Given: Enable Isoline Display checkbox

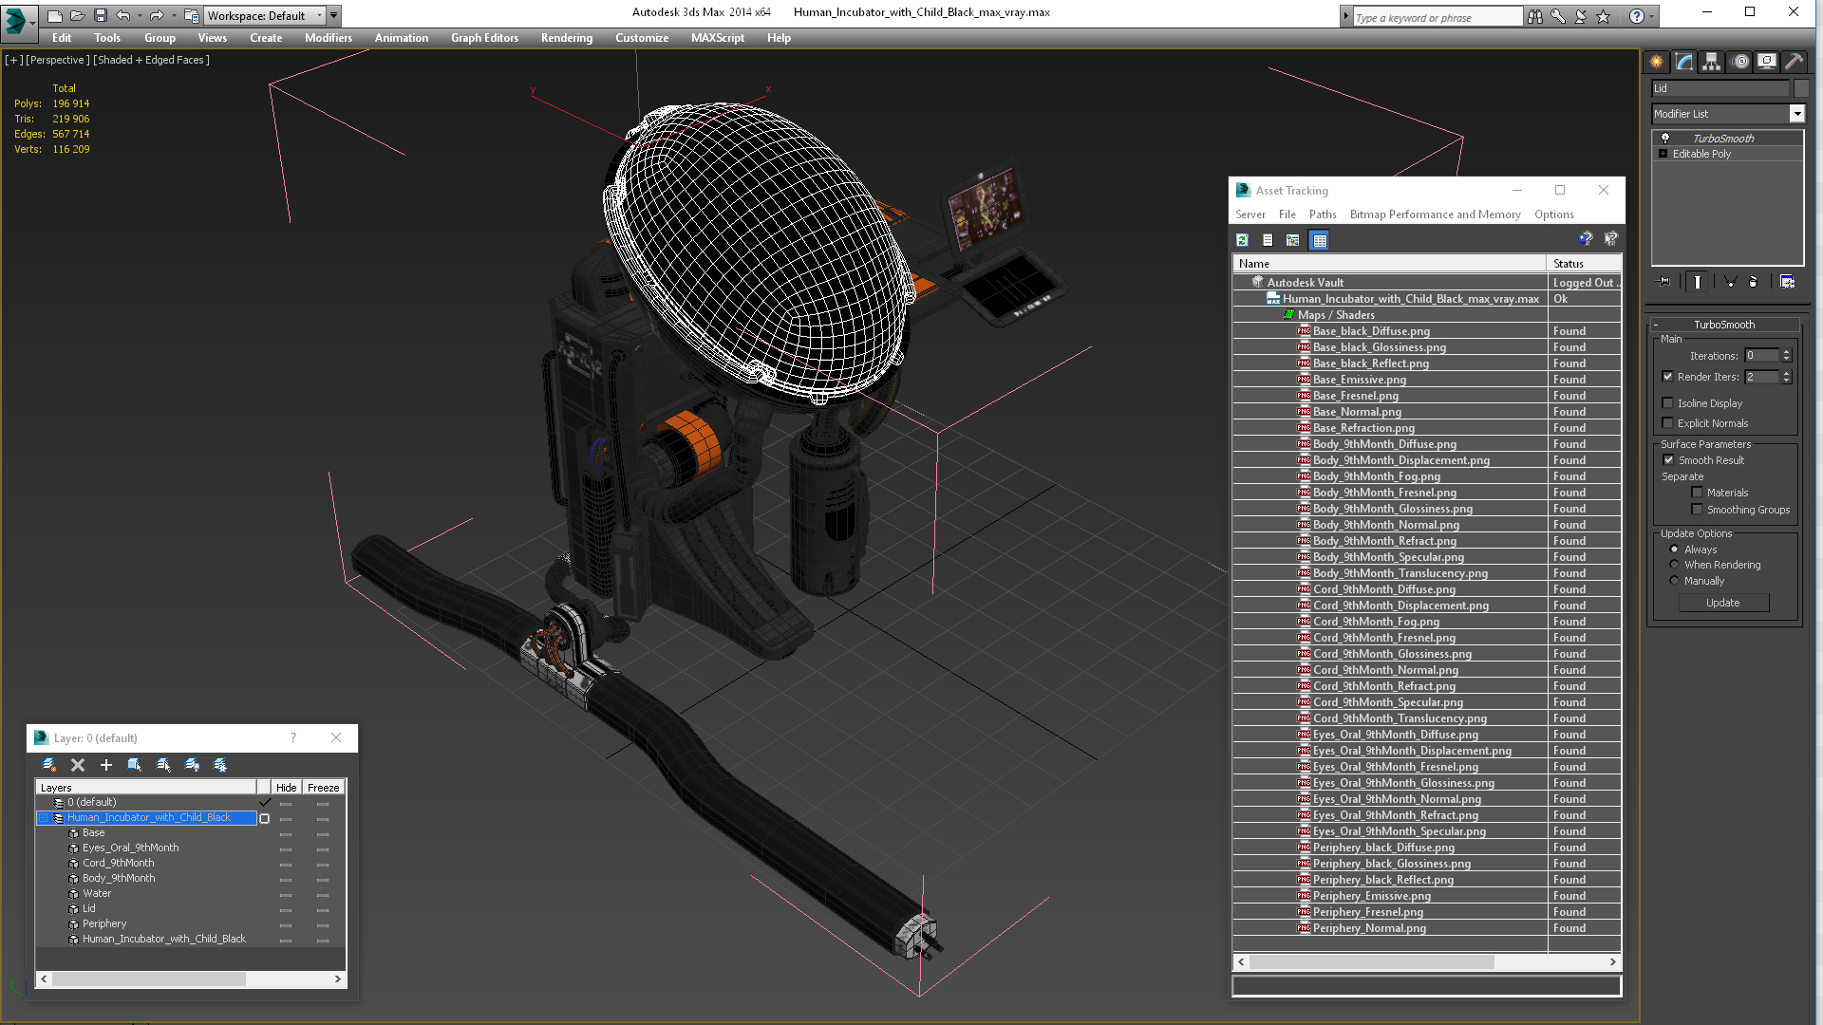Looking at the screenshot, I should [1668, 403].
